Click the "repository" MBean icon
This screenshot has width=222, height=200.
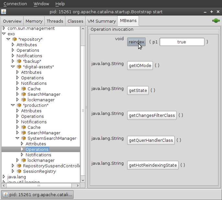click(x=14, y=39)
